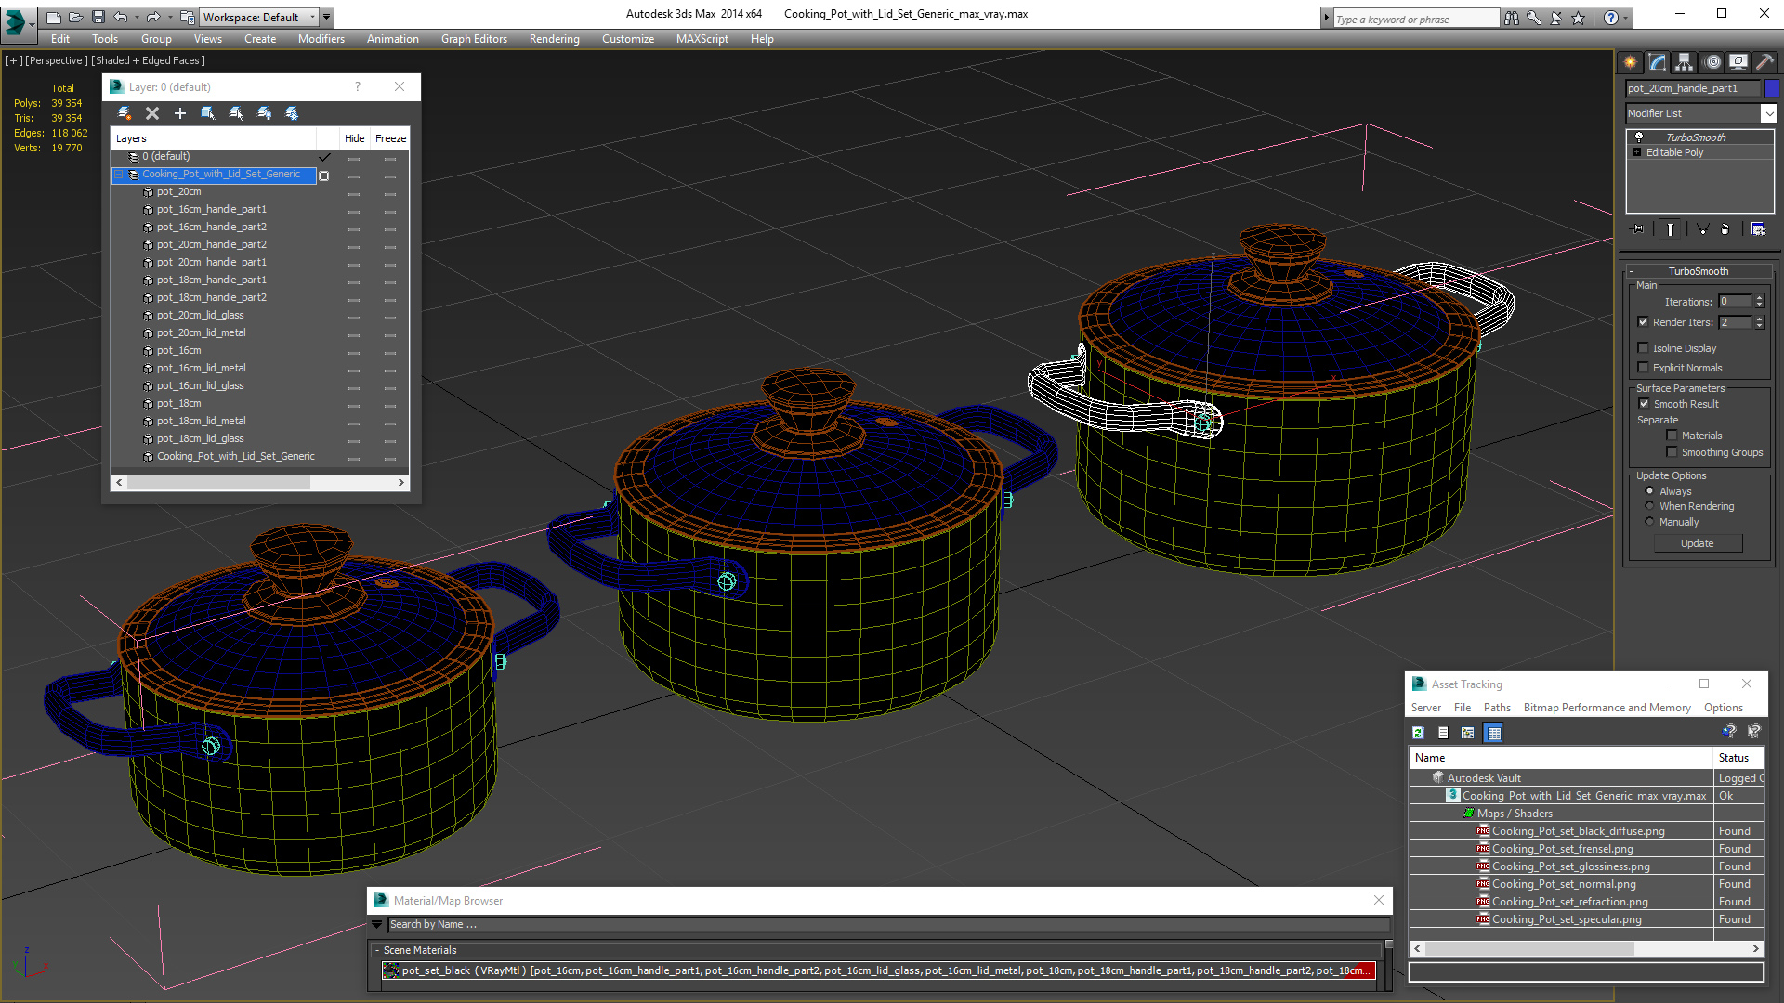
Task: Open the Utilities hammer panel tab
Action: click(x=1765, y=62)
